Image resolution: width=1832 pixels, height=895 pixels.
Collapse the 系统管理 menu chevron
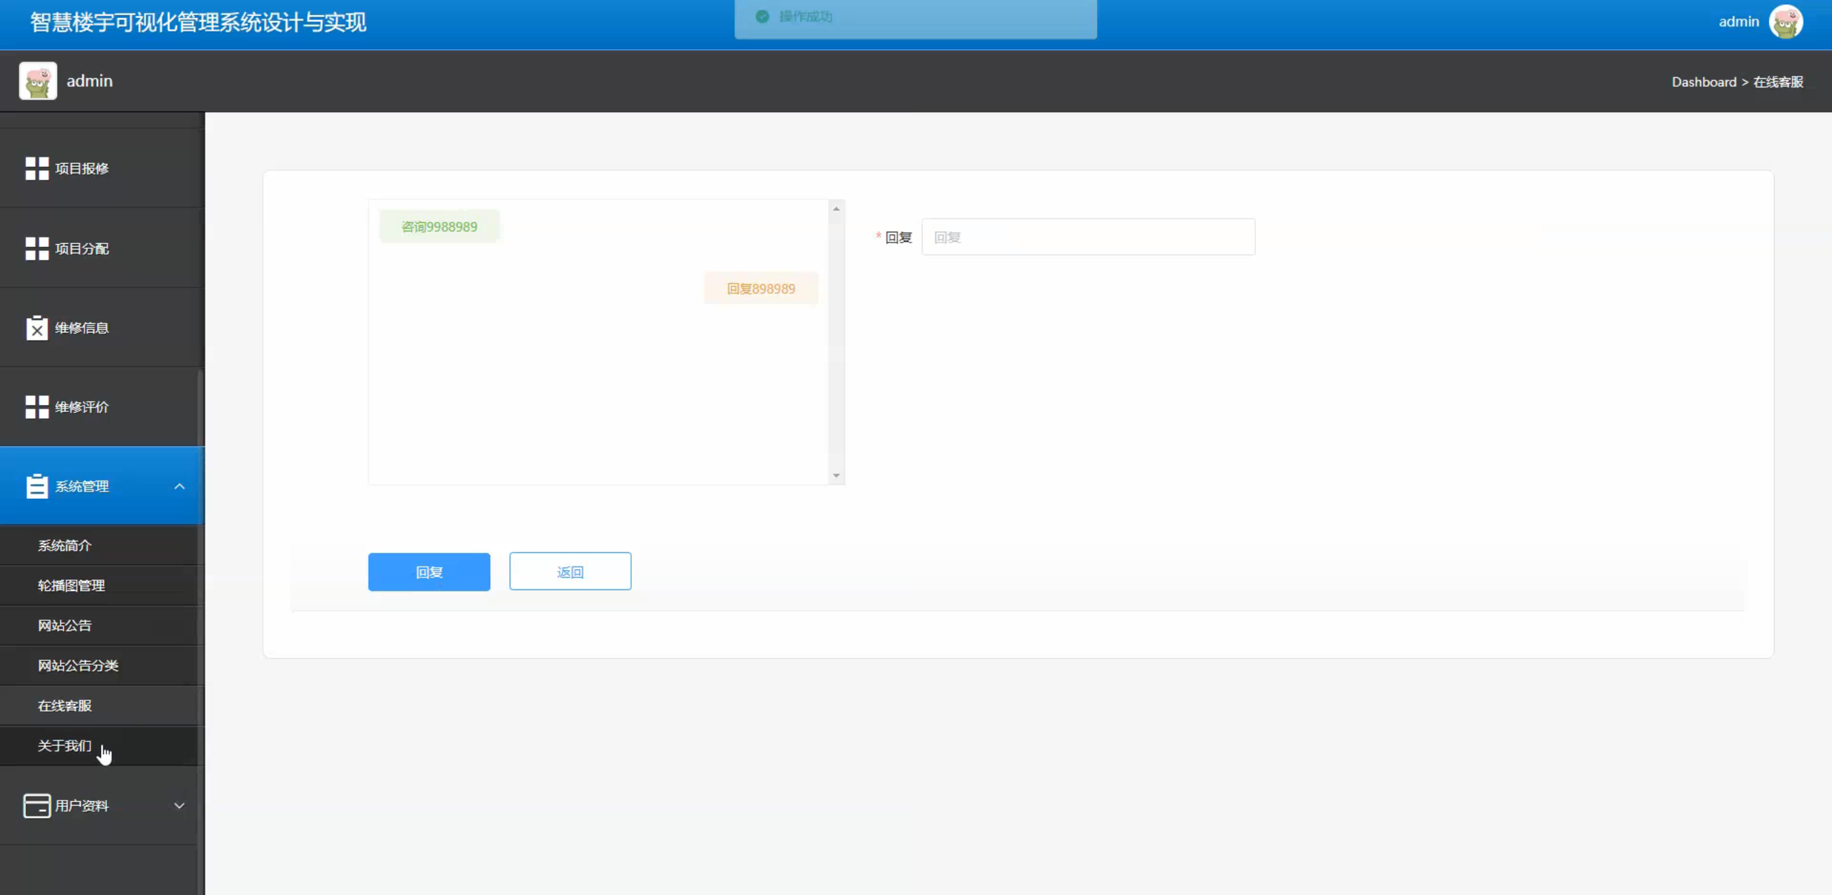click(179, 486)
